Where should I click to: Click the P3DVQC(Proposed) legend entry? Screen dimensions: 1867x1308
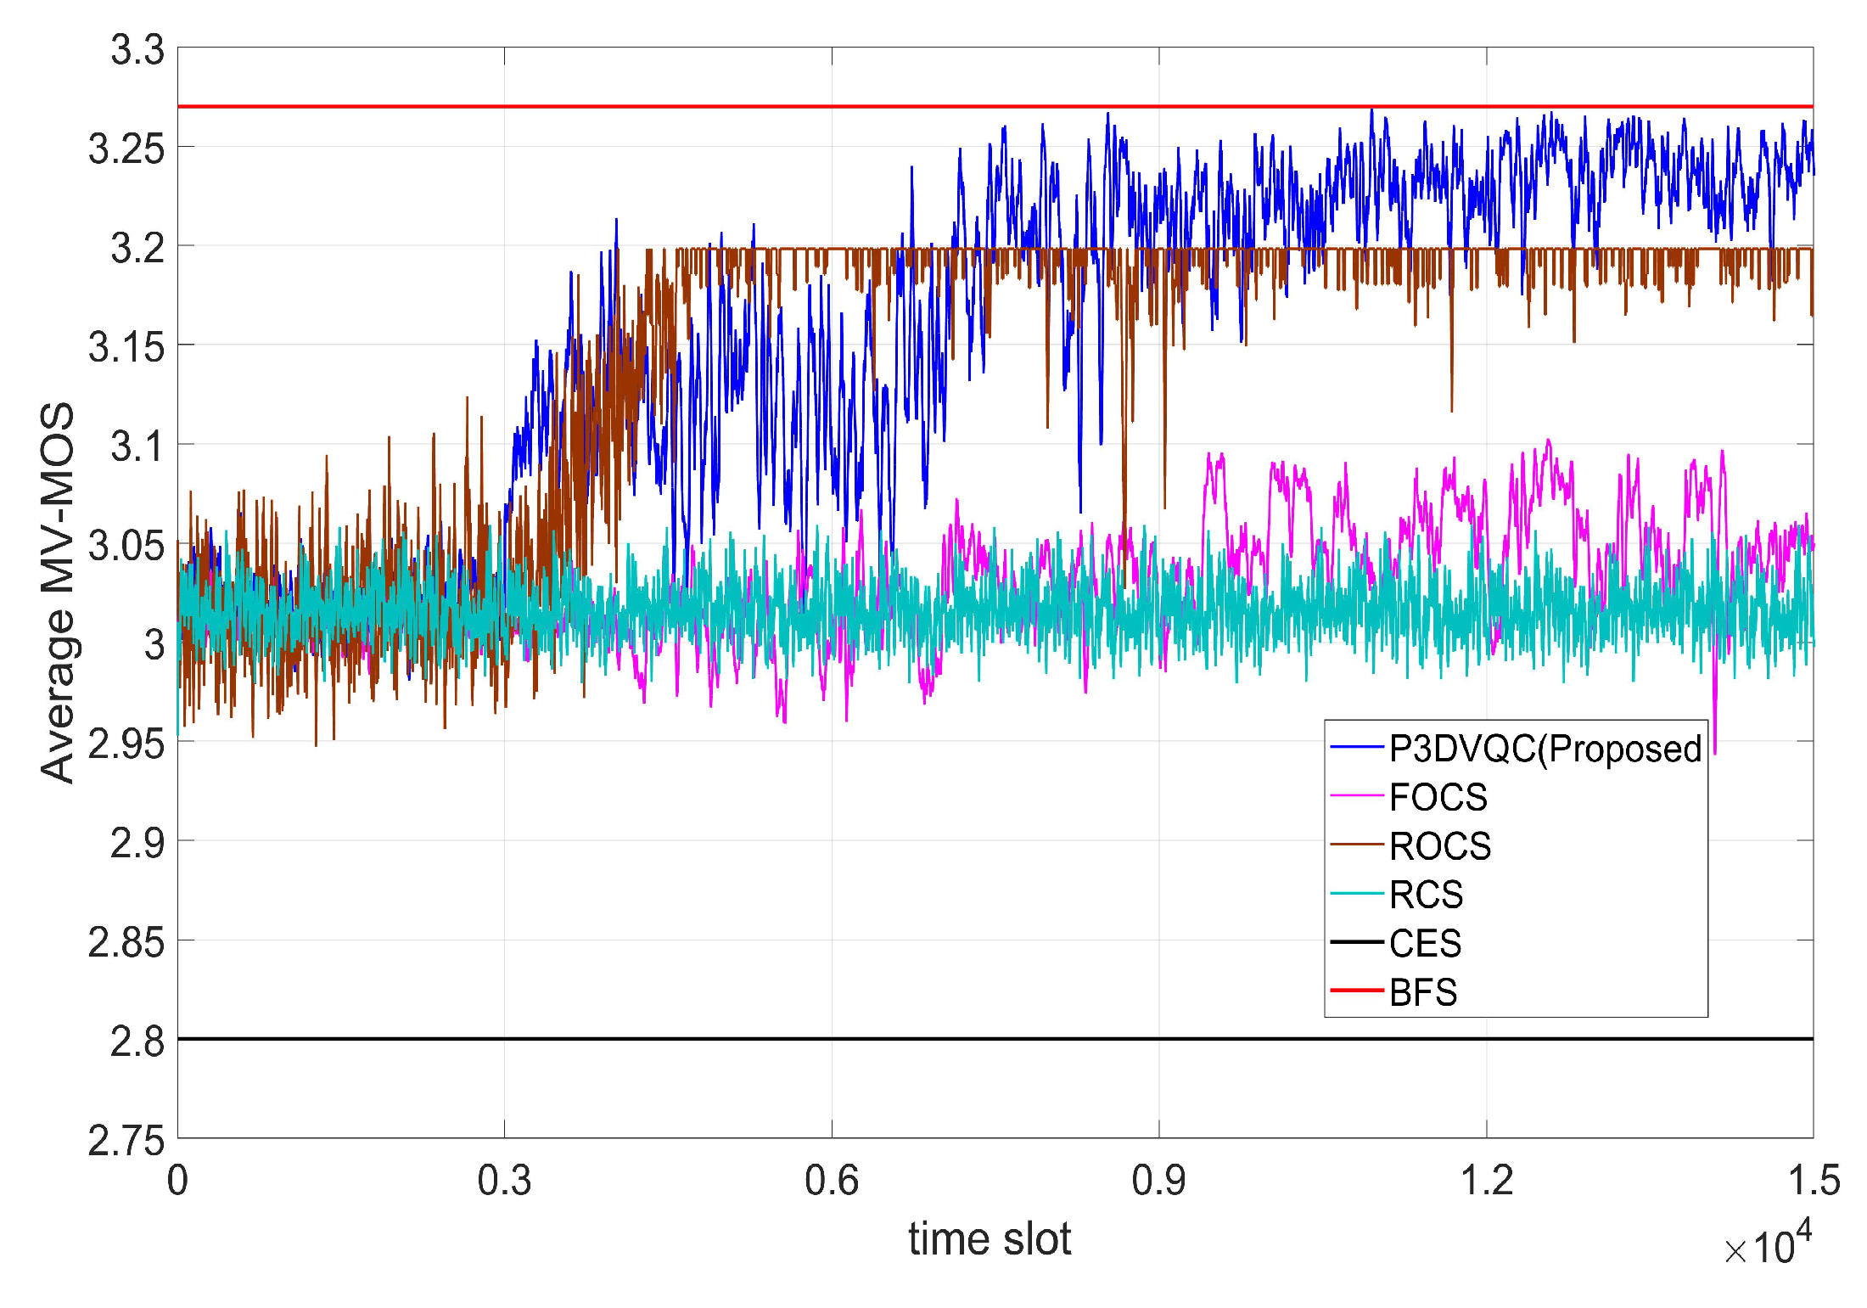click(x=1545, y=749)
